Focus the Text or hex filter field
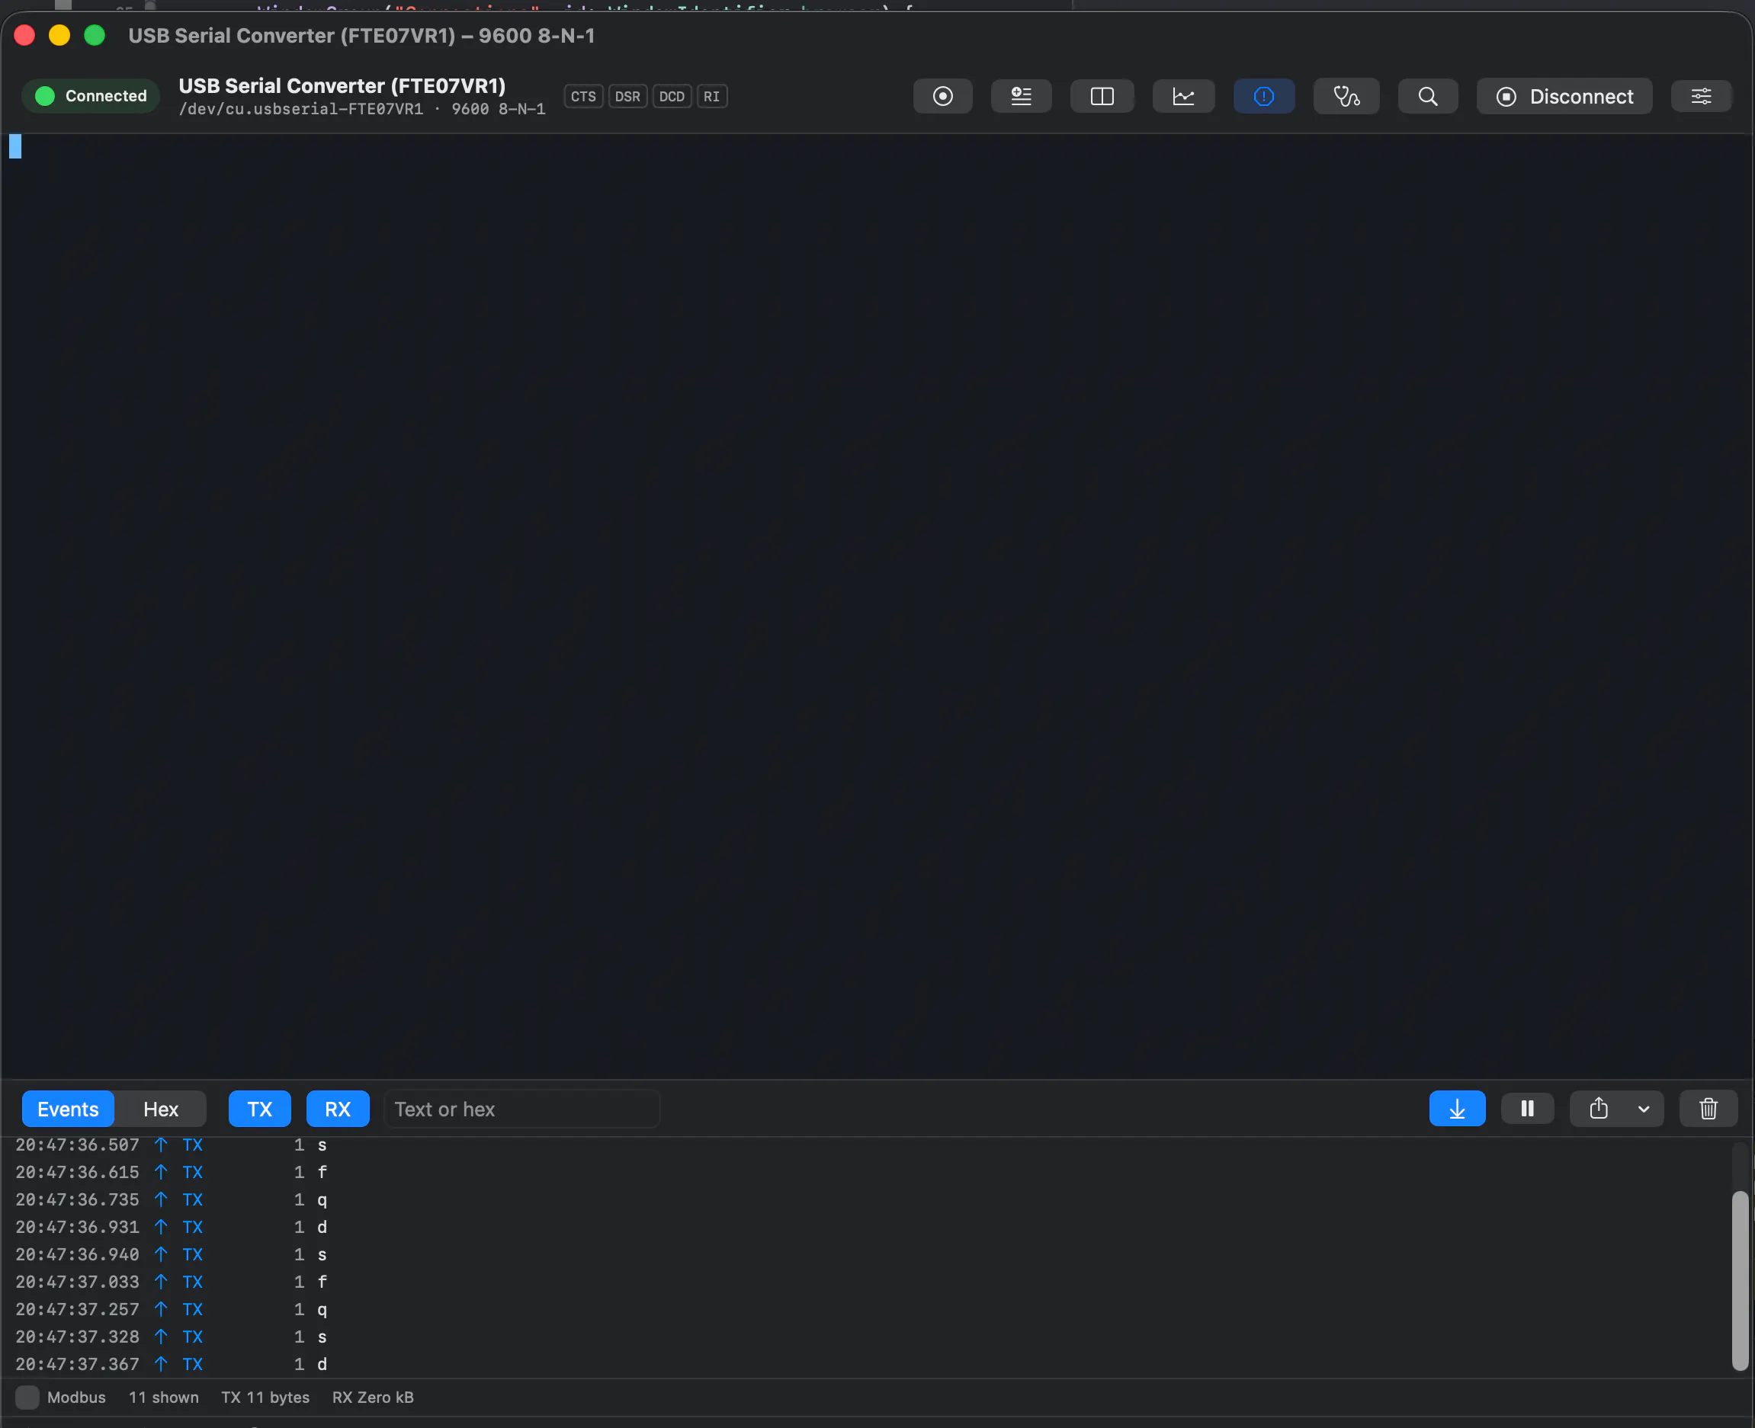Image resolution: width=1755 pixels, height=1428 pixels. point(521,1109)
